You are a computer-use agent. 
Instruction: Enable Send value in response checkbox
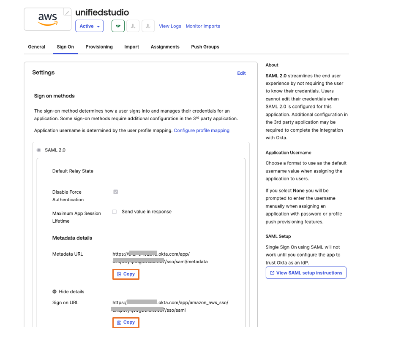tap(114, 212)
